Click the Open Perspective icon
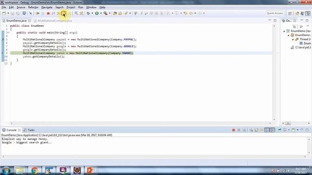312x175 pixels. point(290,13)
